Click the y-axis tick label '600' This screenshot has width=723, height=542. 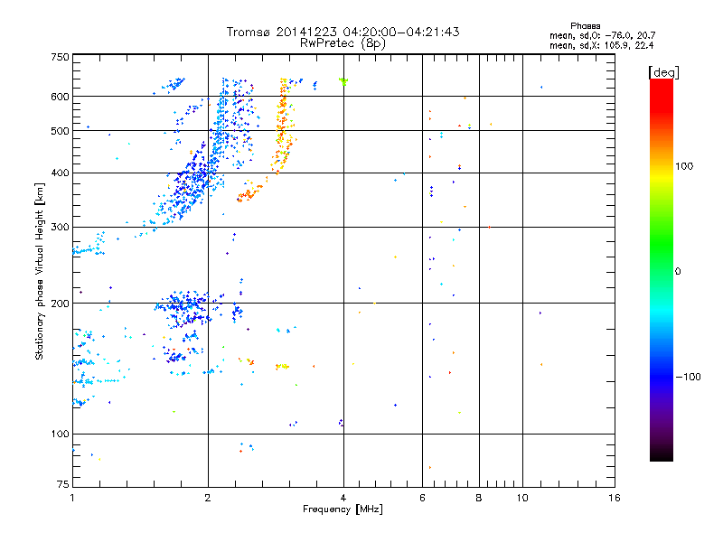(x=60, y=97)
